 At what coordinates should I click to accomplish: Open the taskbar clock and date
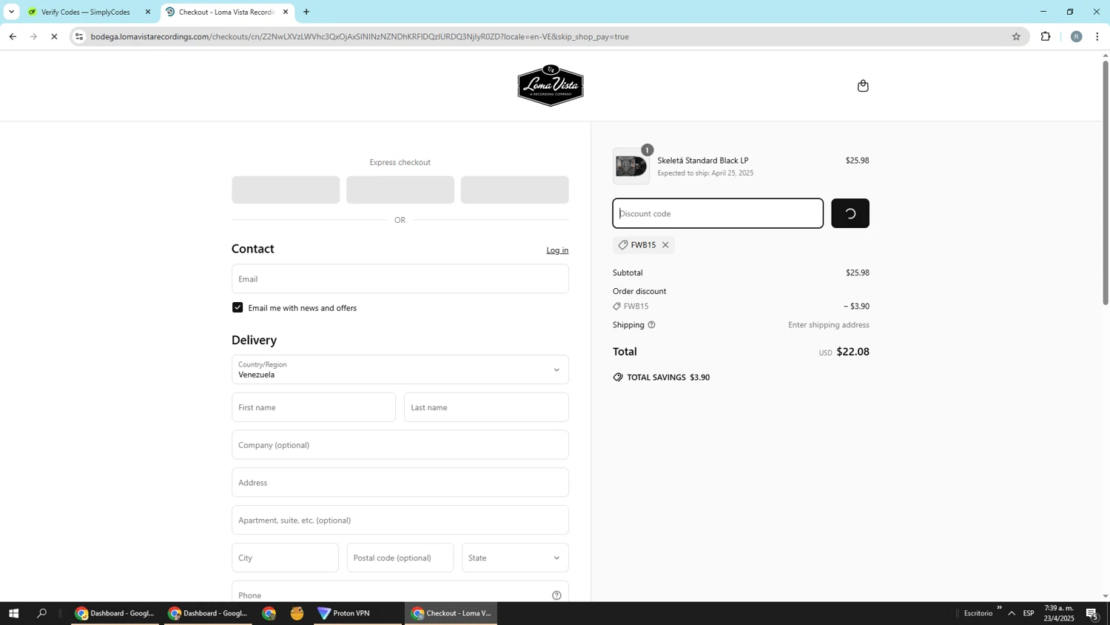1059,613
